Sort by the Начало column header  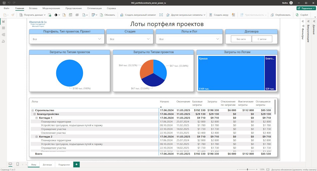pos(165,102)
